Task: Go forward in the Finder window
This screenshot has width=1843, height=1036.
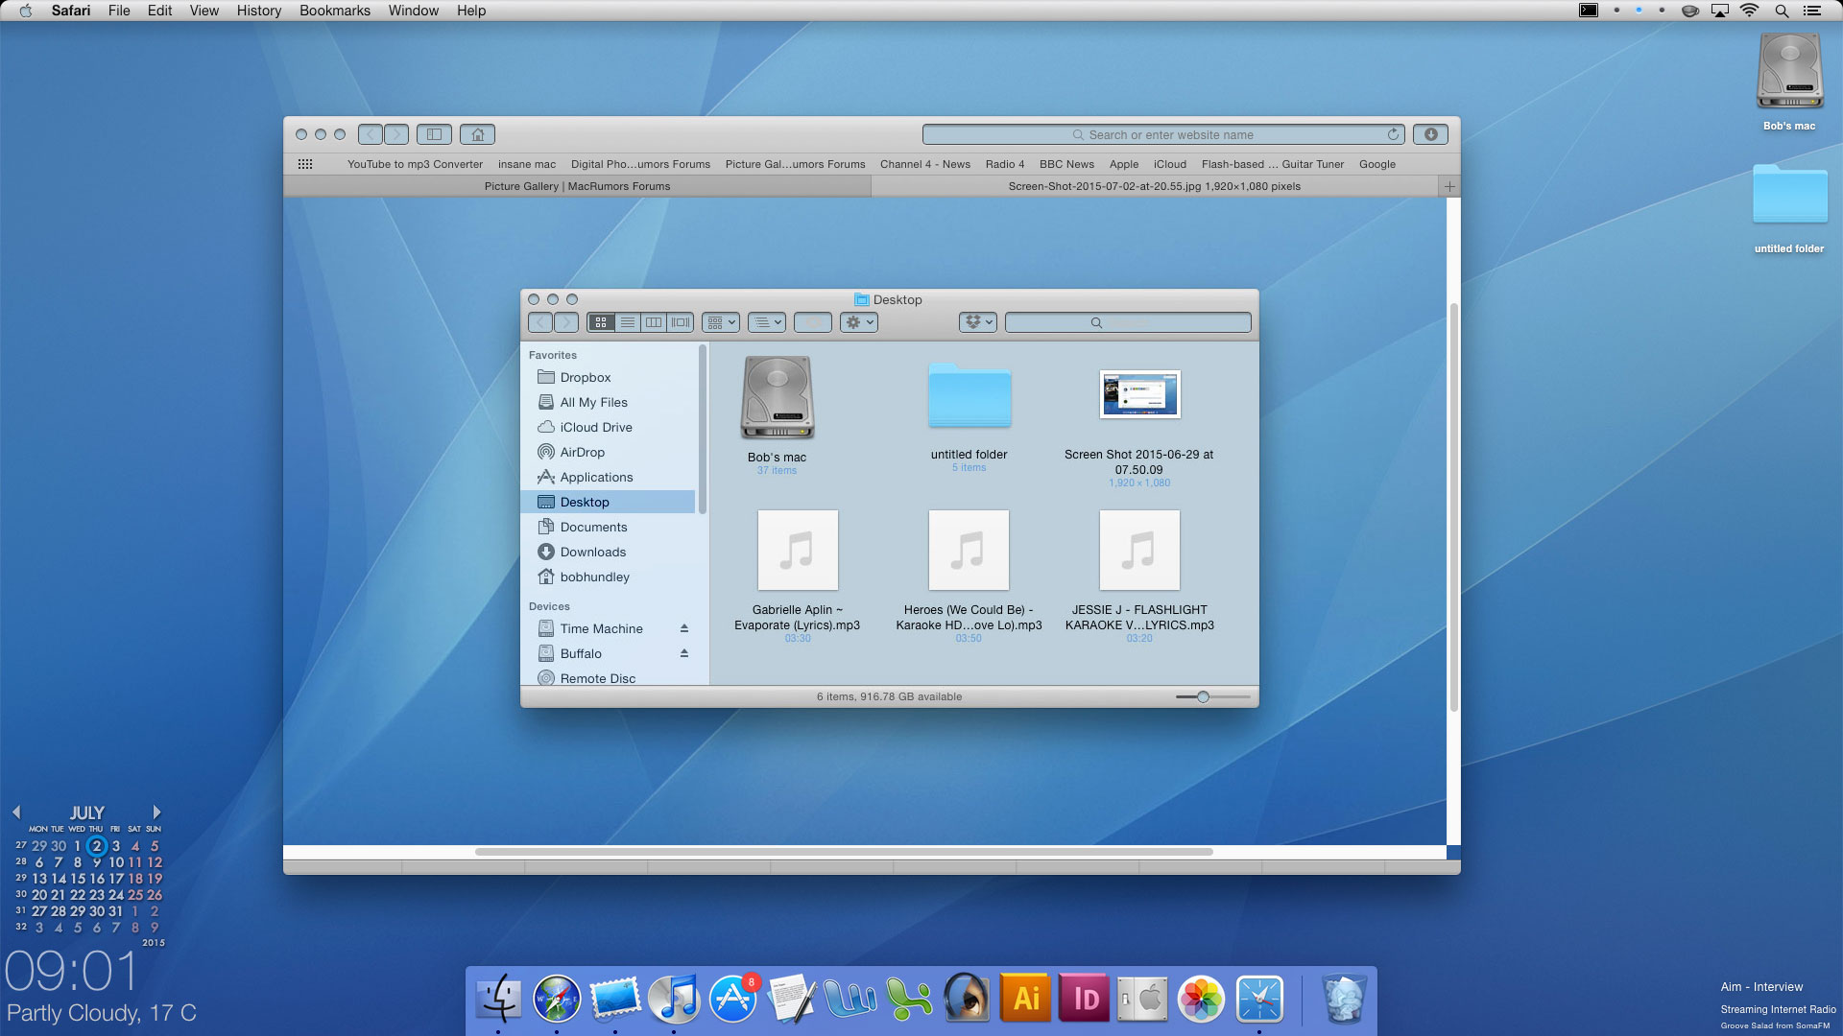Action: click(x=566, y=322)
